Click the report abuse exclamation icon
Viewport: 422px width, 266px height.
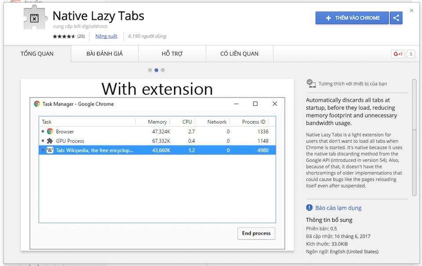tap(309, 207)
